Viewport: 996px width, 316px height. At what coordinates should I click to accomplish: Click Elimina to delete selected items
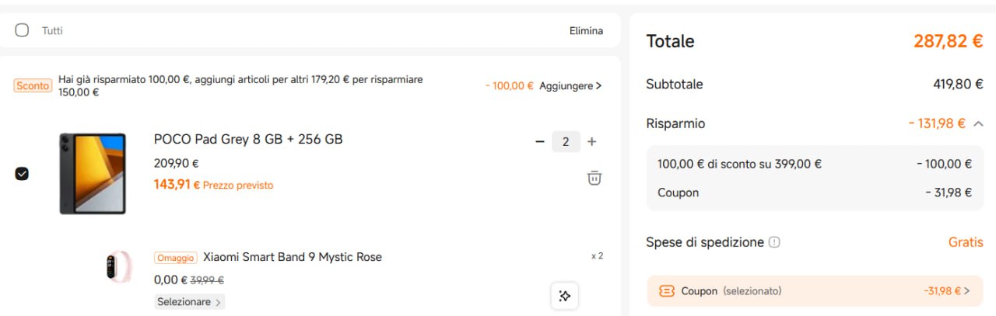coord(586,31)
